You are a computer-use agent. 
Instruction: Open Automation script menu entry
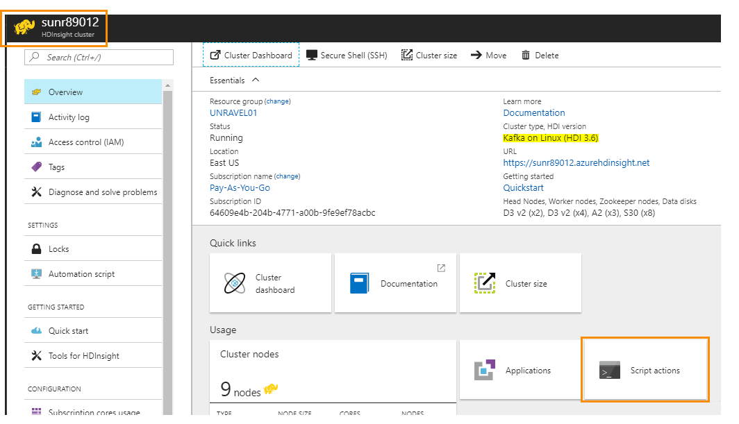93,273
